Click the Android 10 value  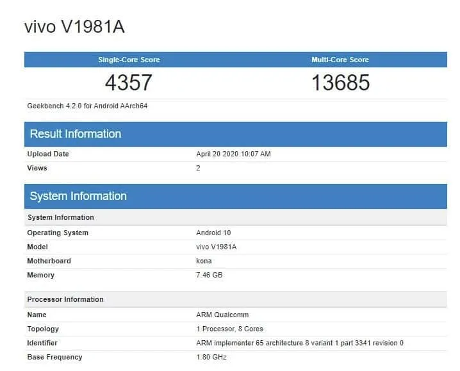(x=213, y=233)
